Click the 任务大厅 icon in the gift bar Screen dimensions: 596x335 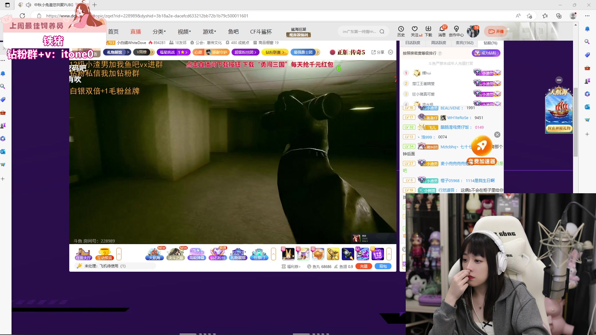coord(83,254)
